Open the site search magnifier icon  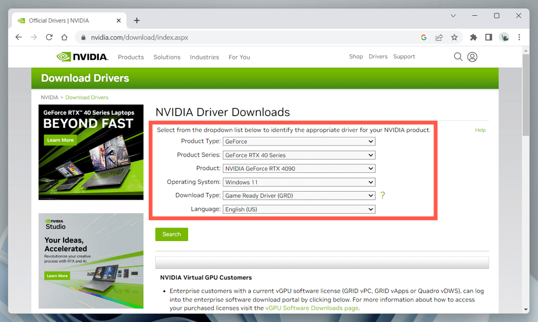click(x=458, y=57)
